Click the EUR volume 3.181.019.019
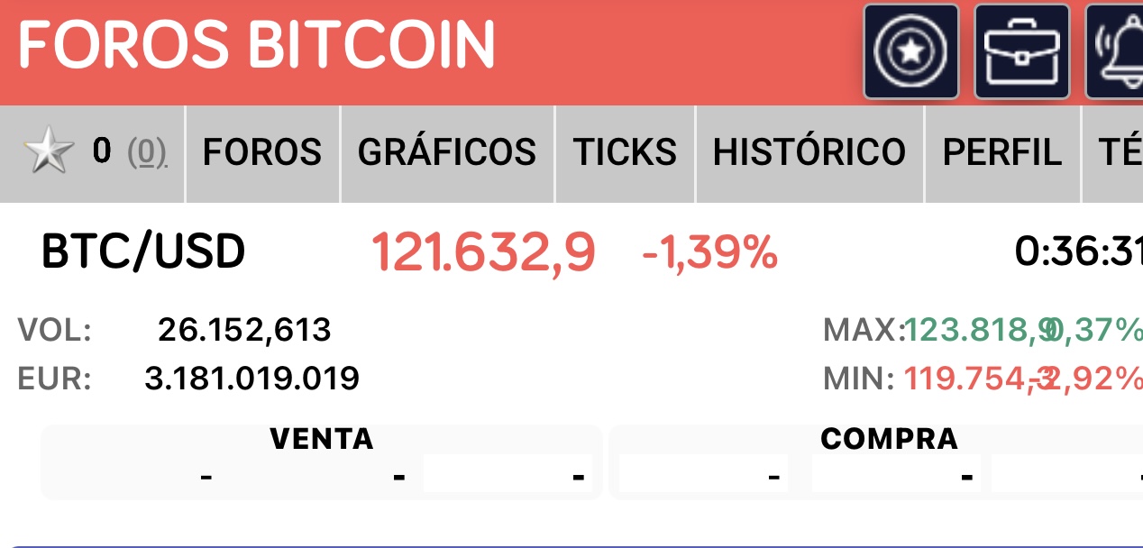The height and width of the screenshot is (548, 1143). tap(251, 379)
